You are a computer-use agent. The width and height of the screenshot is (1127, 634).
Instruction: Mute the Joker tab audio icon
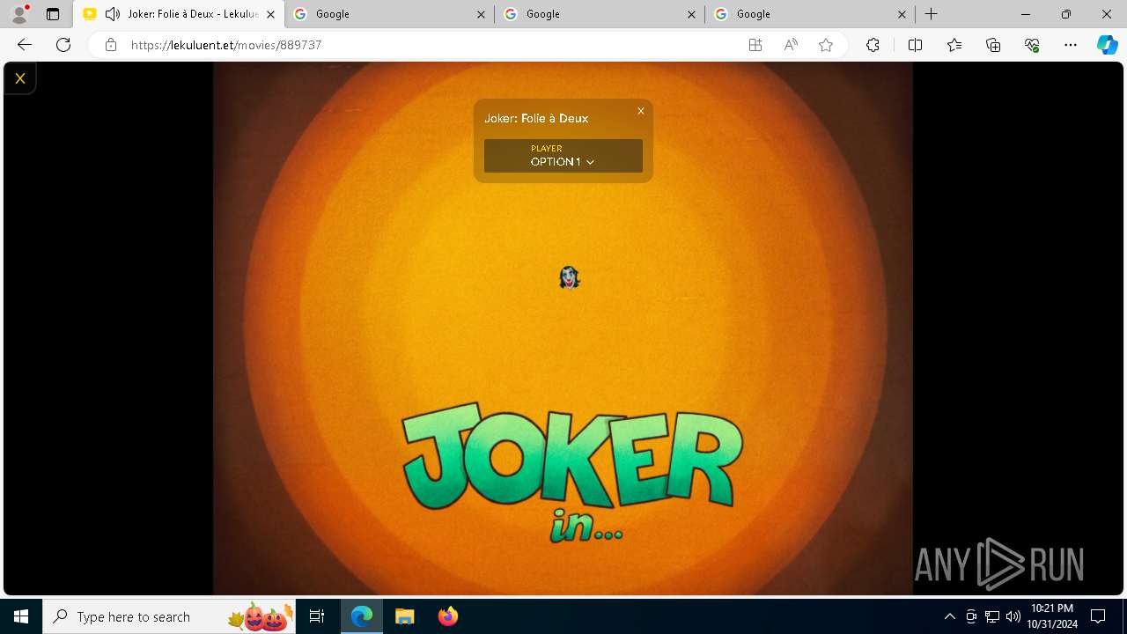click(112, 14)
